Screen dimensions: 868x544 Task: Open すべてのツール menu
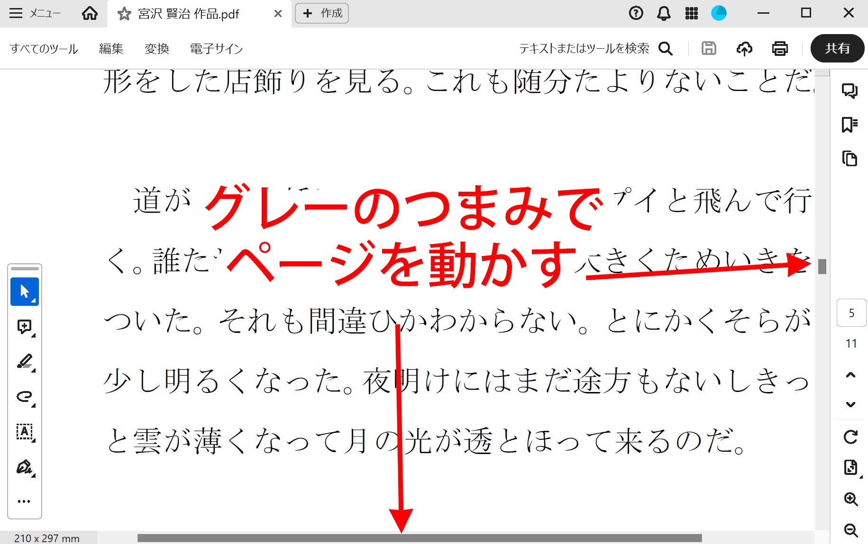coord(44,49)
